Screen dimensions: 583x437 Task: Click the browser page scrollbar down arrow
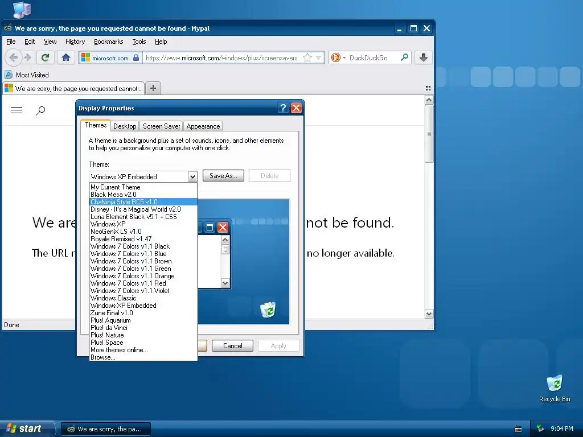click(429, 314)
